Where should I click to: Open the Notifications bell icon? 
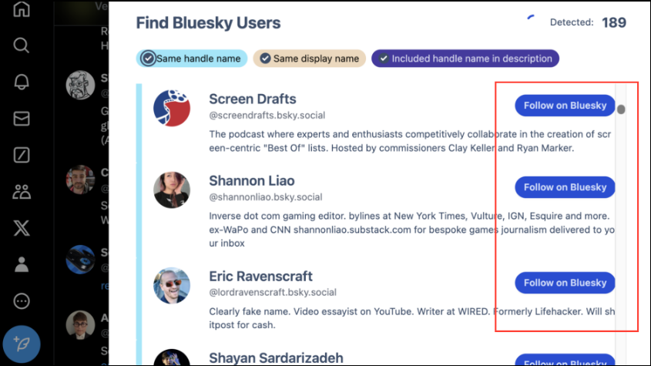tap(22, 82)
